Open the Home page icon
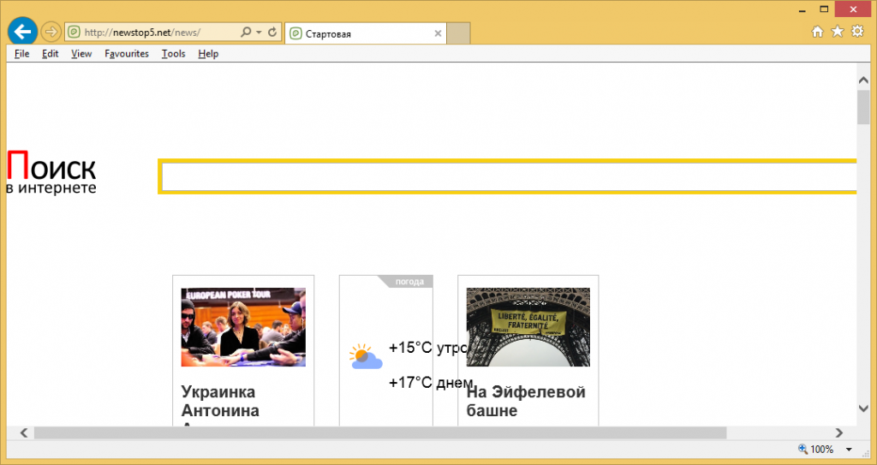The height and width of the screenshot is (465, 877). [817, 32]
